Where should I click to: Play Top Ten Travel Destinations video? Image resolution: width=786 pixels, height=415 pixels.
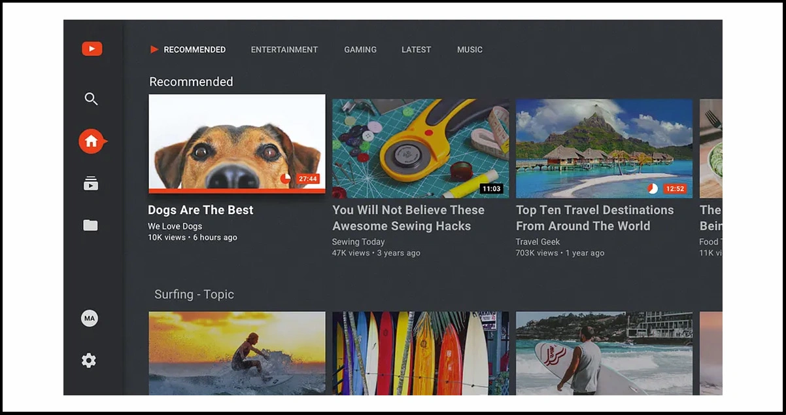click(604, 147)
